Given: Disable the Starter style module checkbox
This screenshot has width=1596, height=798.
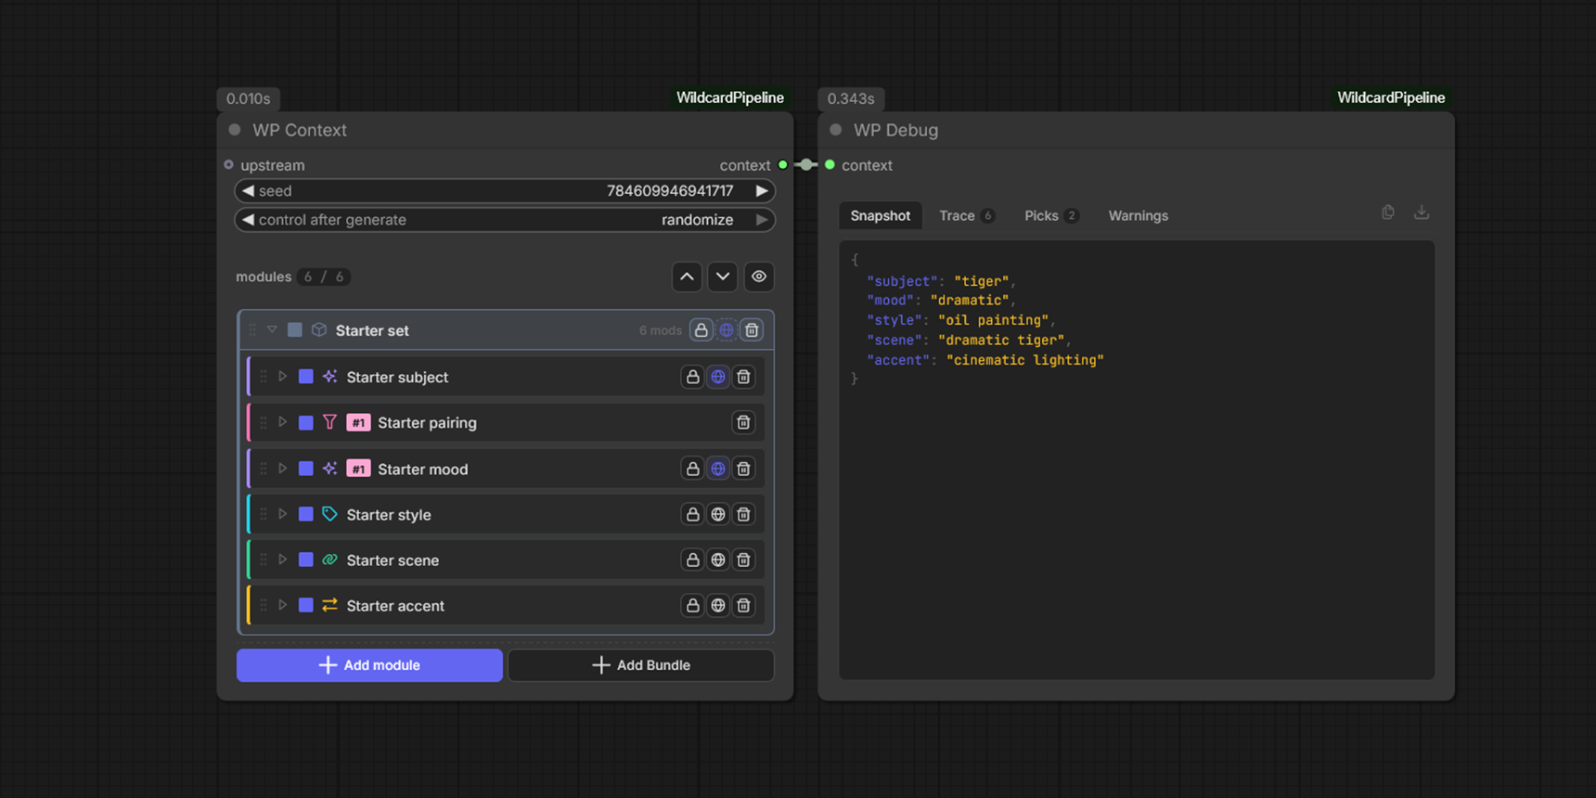Looking at the screenshot, I should [305, 514].
